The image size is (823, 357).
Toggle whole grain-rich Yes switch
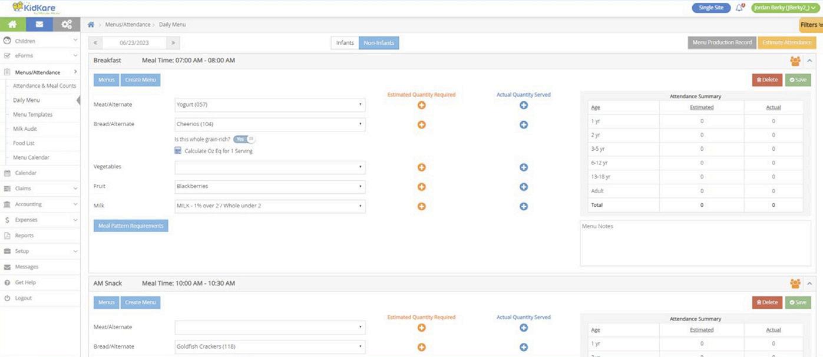(244, 139)
